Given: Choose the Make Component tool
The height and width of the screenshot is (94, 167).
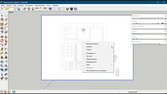Looking at the screenshot, I should click(x=6, y=16).
